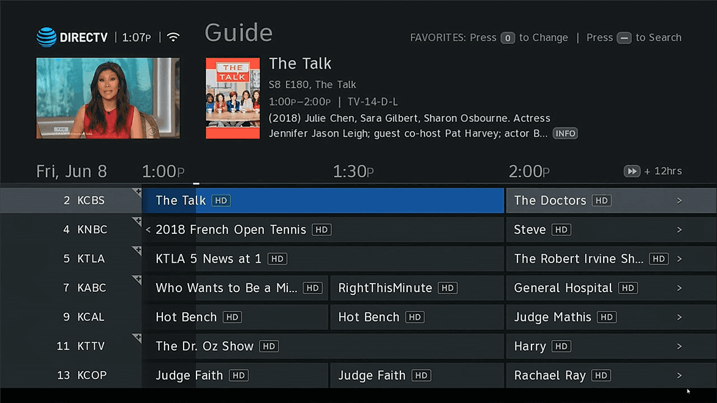Select KTLA 5 News at 1
Viewport: 717px width, 403px height.
tap(208, 259)
